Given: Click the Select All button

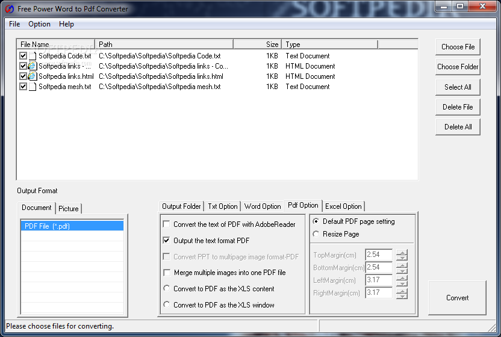Looking at the screenshot, I should point(458,87).
